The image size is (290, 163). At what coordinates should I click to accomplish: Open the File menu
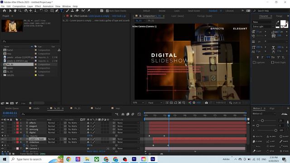[3, 6]
